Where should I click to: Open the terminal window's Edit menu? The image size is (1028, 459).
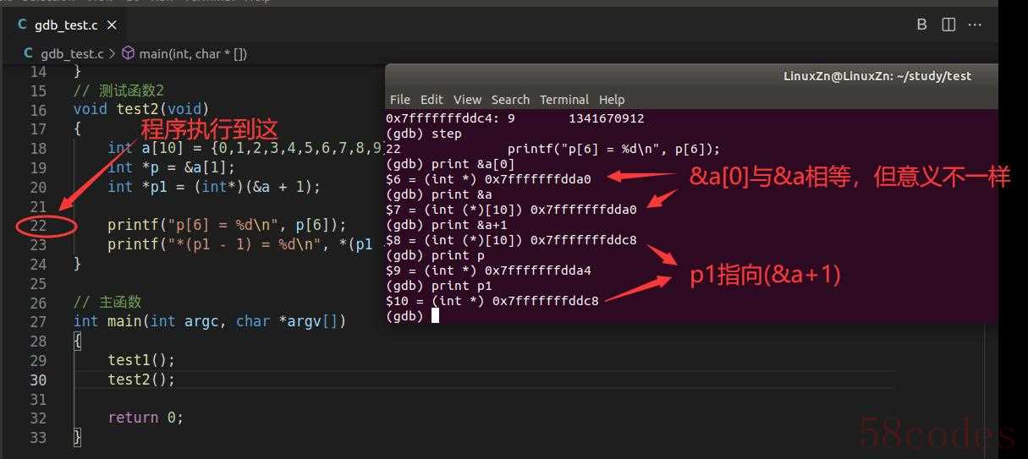pos(432,99)
